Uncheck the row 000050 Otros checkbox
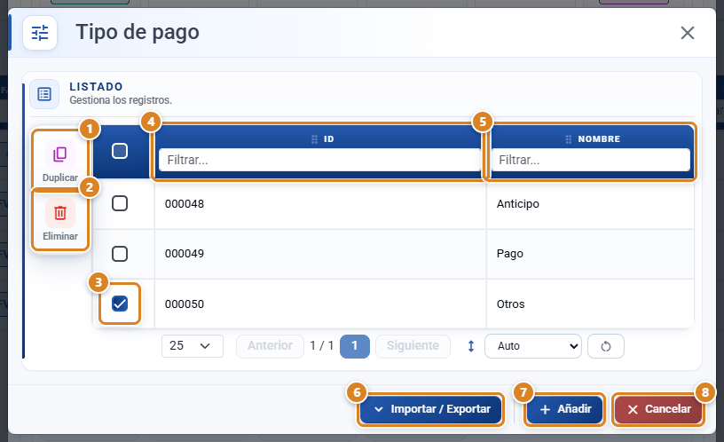Viewport: 724px width, 442px height. click(120, 304)
